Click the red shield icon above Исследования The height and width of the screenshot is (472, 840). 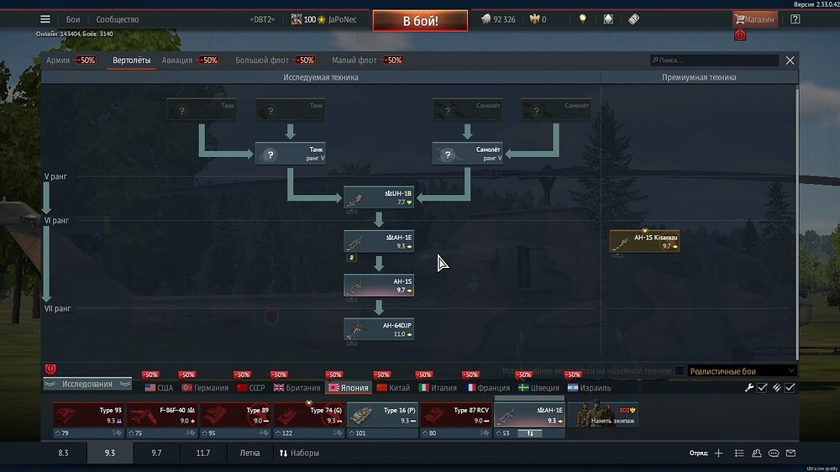pos(50,370)
